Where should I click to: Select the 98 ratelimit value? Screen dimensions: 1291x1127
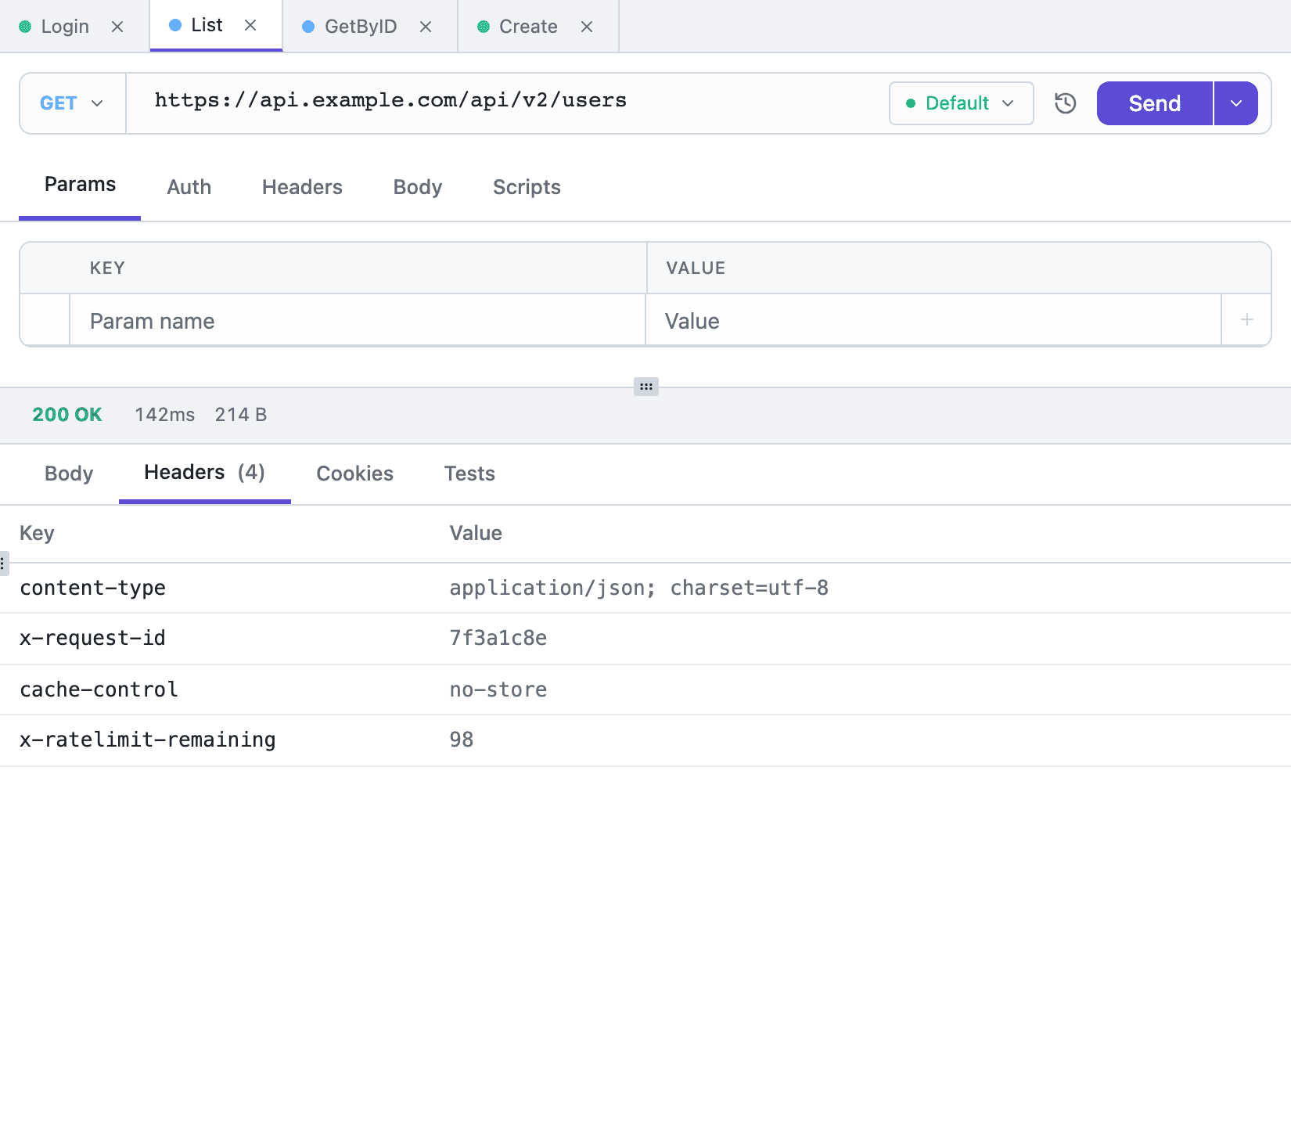point(462,740)
